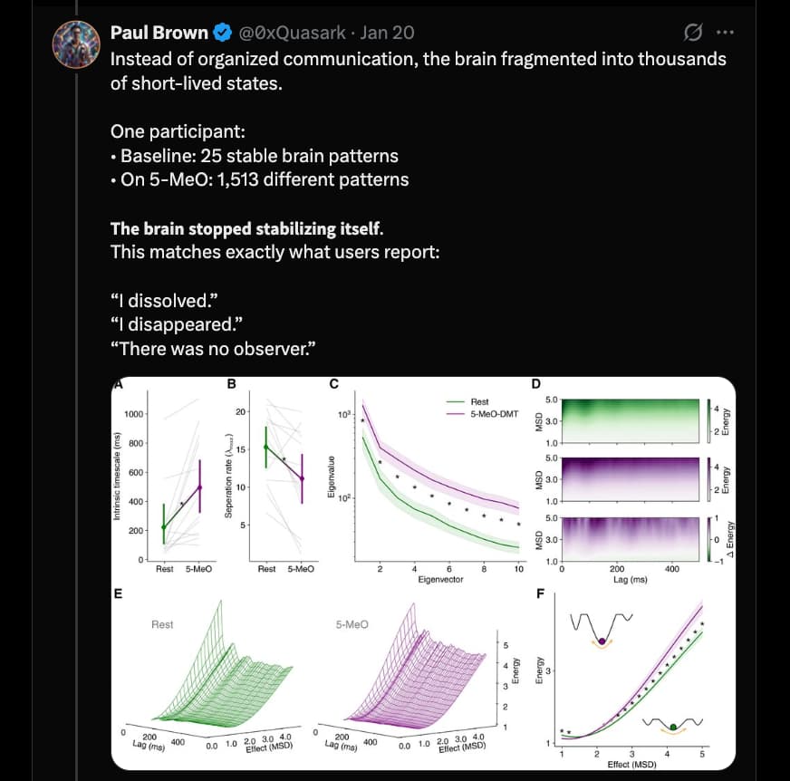Click the blue verified checkmark badge
790x781 pixels.
222,33
